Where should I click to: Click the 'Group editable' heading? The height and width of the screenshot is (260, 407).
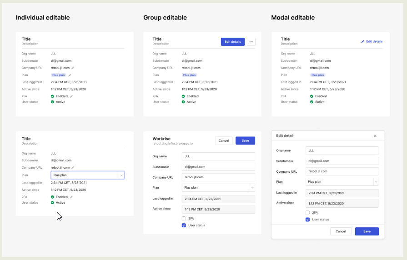(x=165, y=18)
